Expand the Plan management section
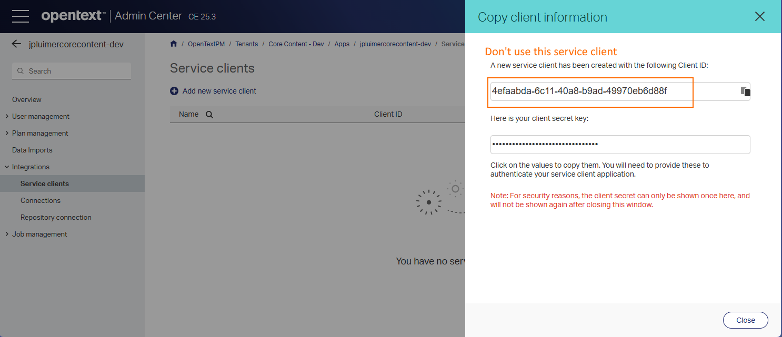The width and height of the screenshot is (782, 337). tap(6, 133)
